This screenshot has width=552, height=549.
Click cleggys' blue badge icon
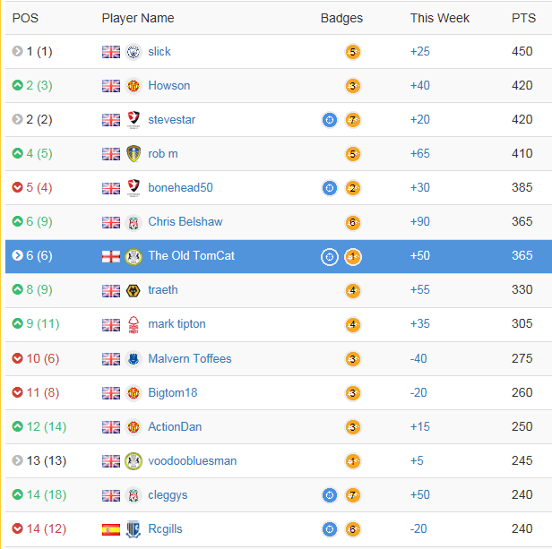coord(330,494)
